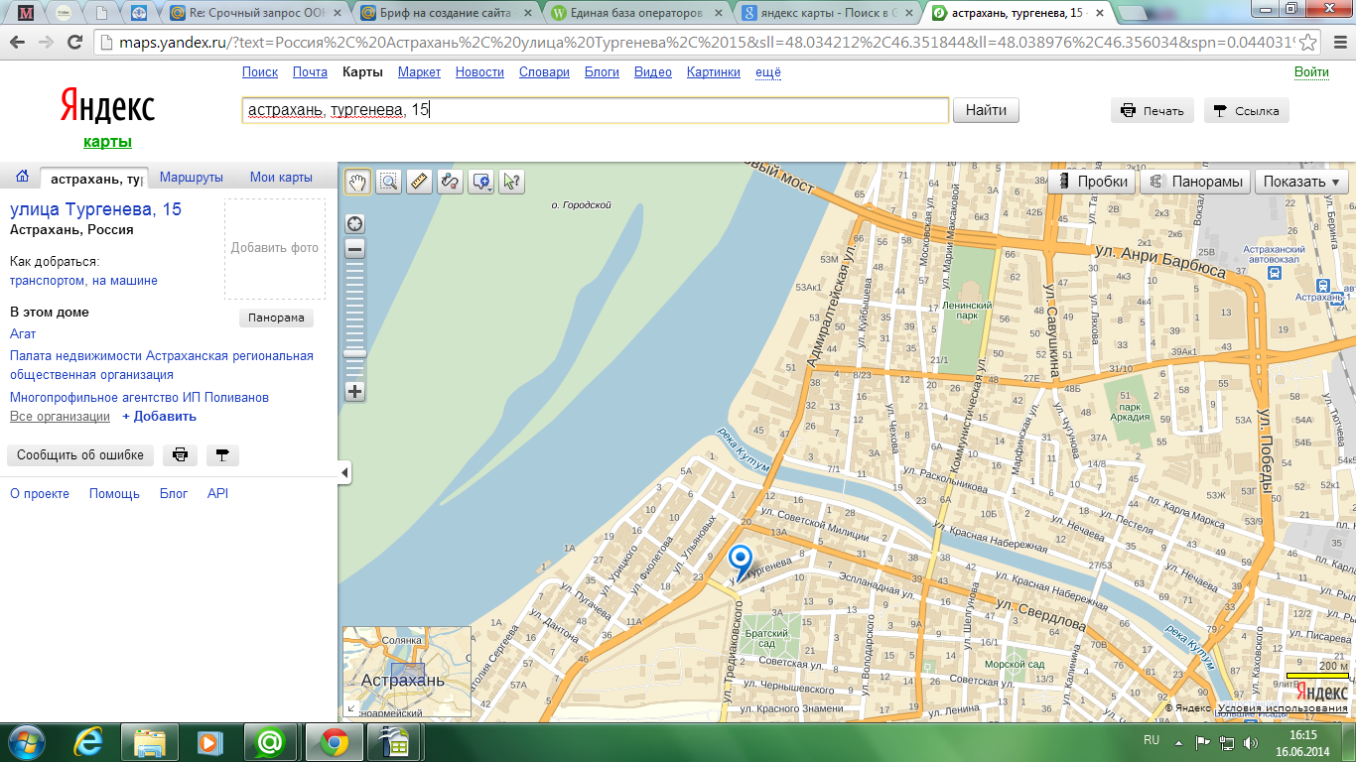Click the locate-me target button on map
This screenshot has height=762, width=1356.
pyautogui.click(x=354, y=223)
